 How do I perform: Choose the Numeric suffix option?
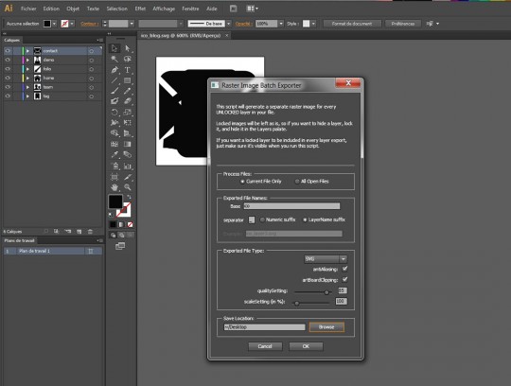tap(262, 219)
